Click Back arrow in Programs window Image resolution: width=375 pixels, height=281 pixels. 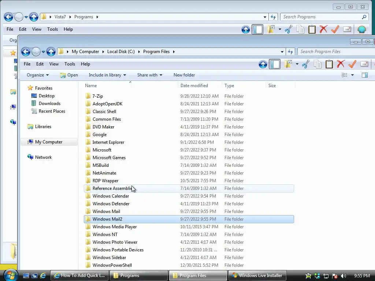pyautogui.click(x=8, y=17)
